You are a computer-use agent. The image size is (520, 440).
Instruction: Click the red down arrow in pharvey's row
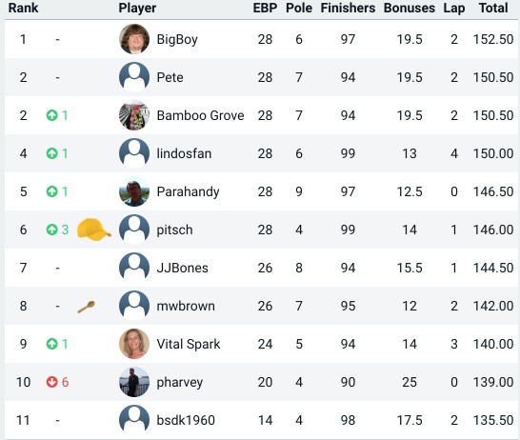[x=51, y=382]
